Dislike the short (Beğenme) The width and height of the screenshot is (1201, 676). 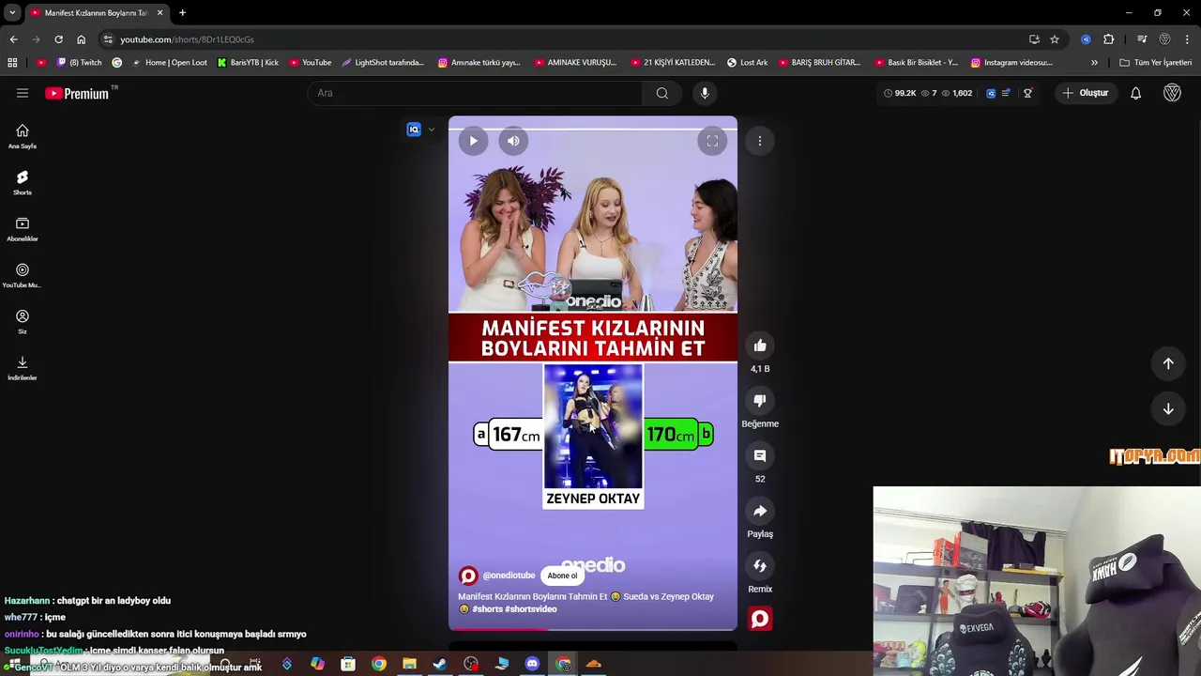tap(760, 401)
